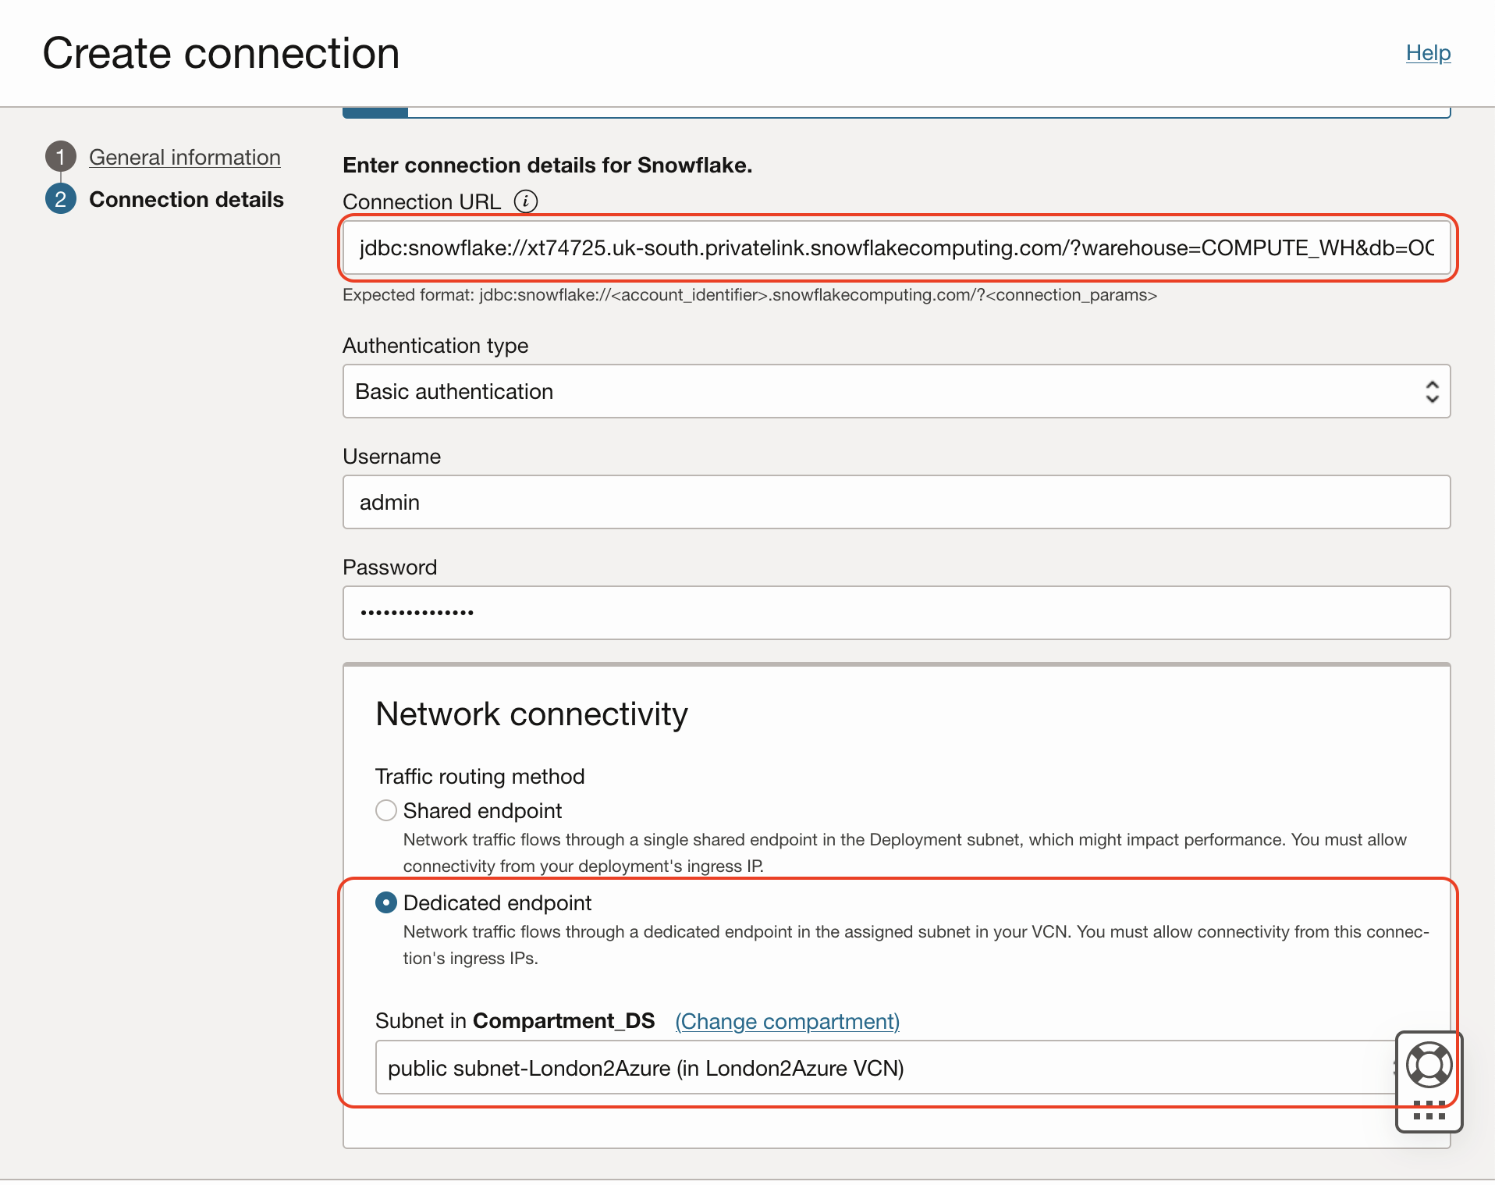The height and width of the screenshot is (1185, 1495).
Task: Open the Help link
Action: [1427, 52]
